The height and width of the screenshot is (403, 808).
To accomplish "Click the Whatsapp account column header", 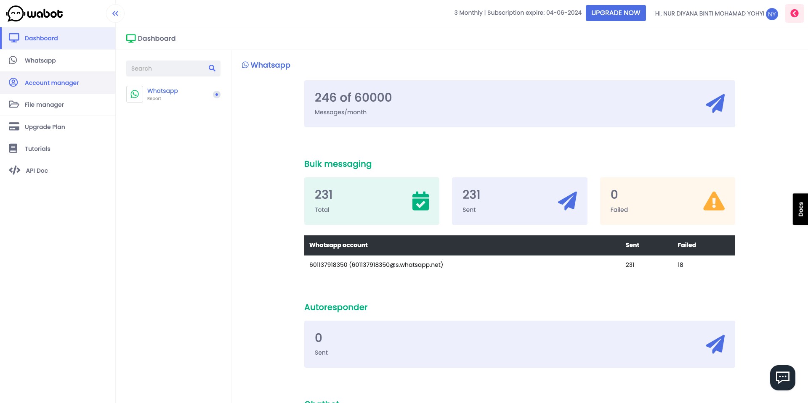I will 338,245.
